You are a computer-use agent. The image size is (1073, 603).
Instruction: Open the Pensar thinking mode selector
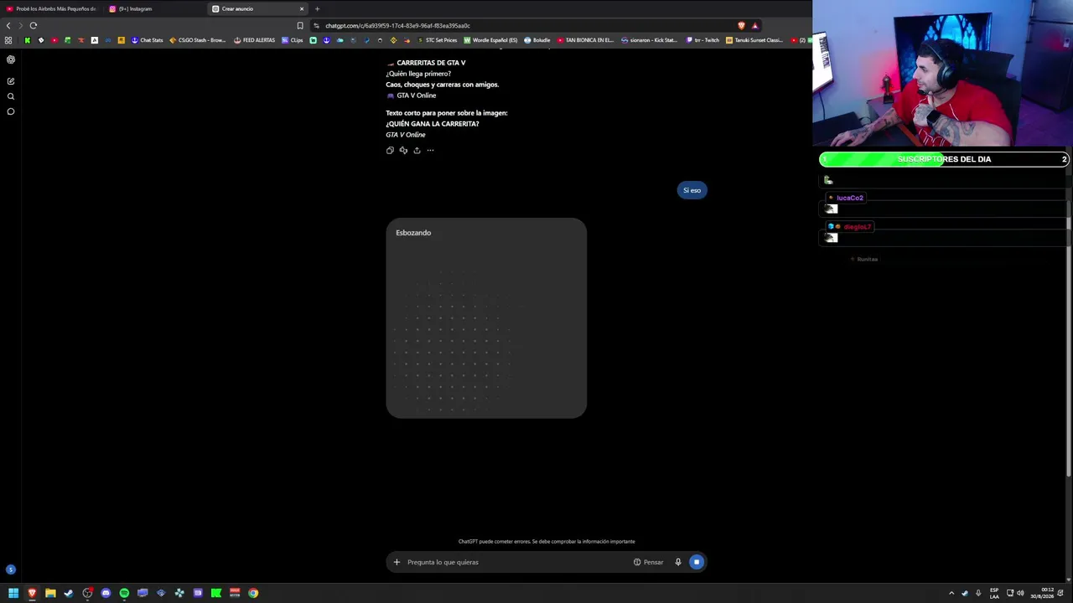coord(649,562)
